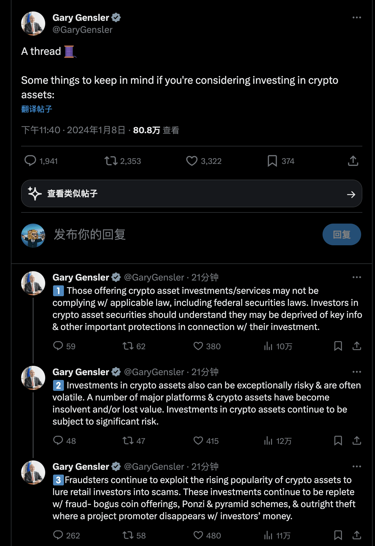Click the 翻译帖子 translate link

[x=37, y=109]
